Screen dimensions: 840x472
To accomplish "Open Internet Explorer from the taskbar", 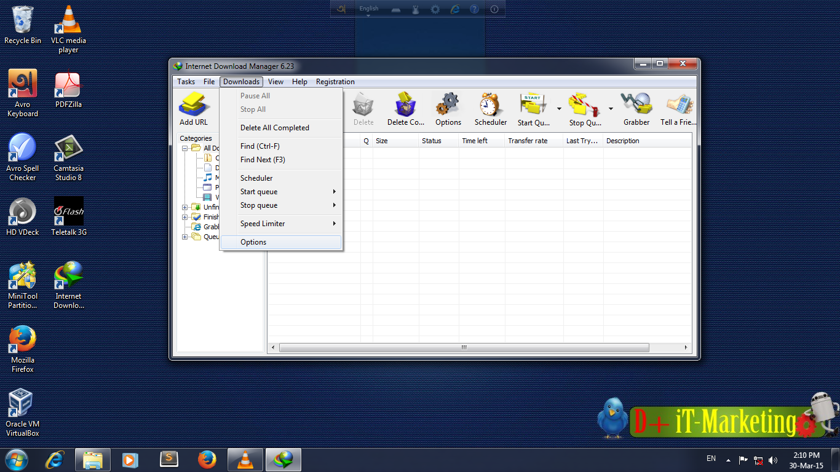I will (x=55, y=459).
